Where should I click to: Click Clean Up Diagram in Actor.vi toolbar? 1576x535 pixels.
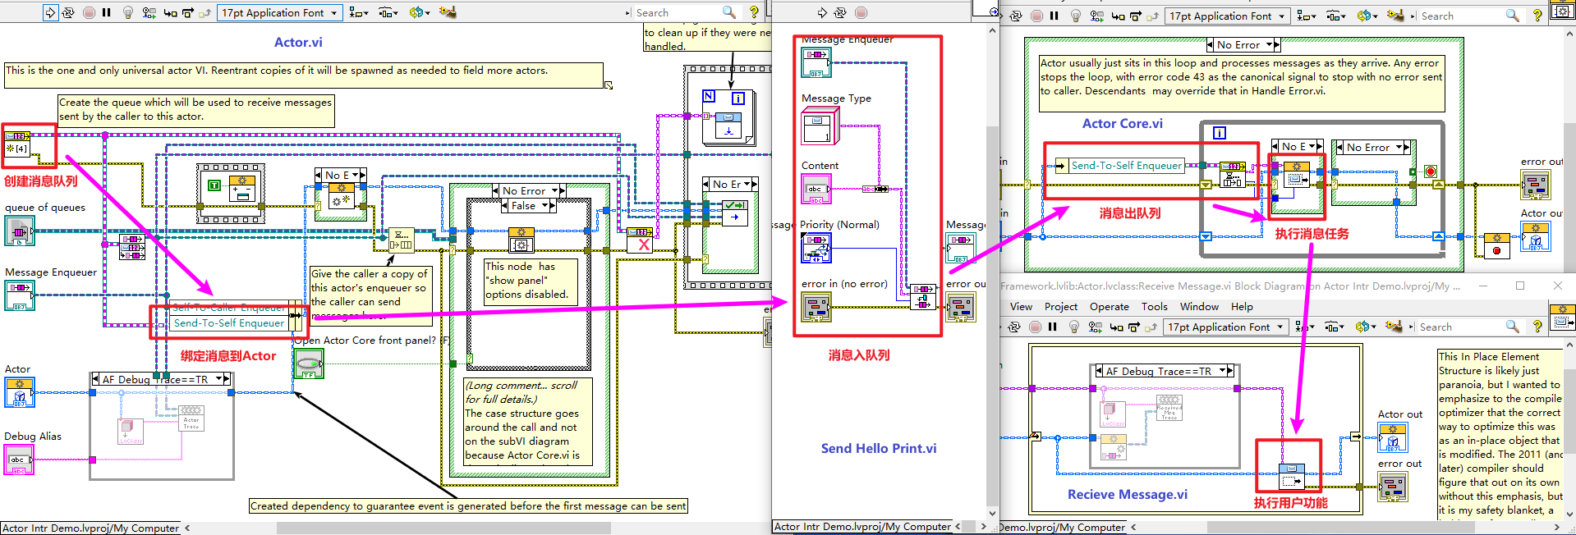(x=448, y=12)
